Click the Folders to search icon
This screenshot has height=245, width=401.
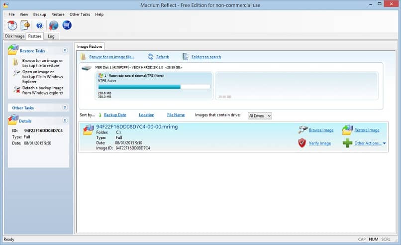point(186,57)
